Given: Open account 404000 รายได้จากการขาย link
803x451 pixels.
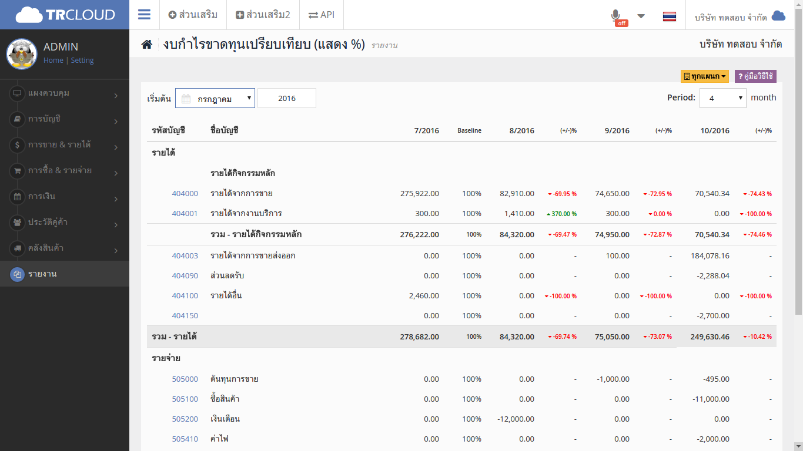Looking at the screenshot, I should (185, 193).
